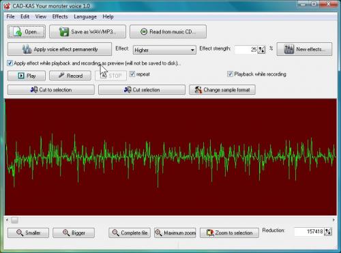
Task: Click the Change sample format icon
Action: (198, 90)
